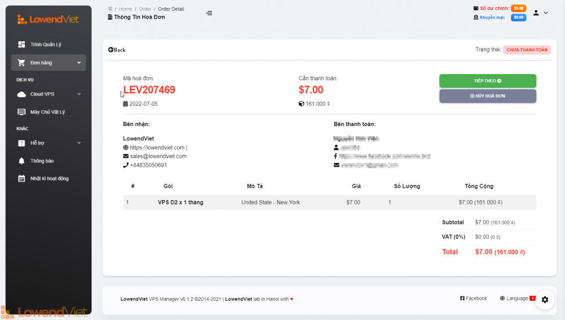The image size is (565, 320).
Task: Click the Số dư chính wallet icon
Action: [476, 8]
